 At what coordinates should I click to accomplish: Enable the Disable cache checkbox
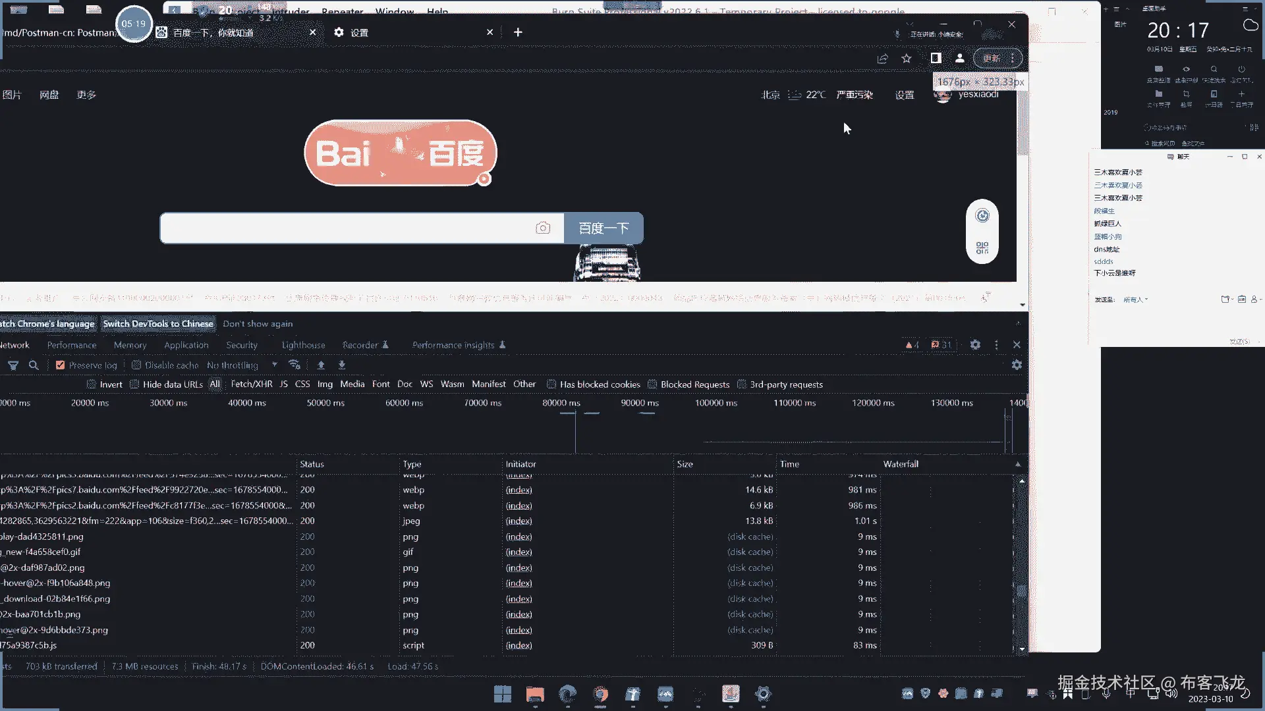pyautogui.click(x=136, y=365)
